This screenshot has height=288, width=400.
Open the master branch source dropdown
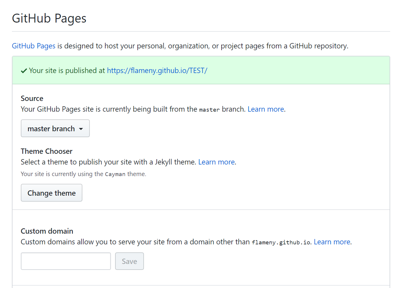pyautogui.click(x=55, y=128)
